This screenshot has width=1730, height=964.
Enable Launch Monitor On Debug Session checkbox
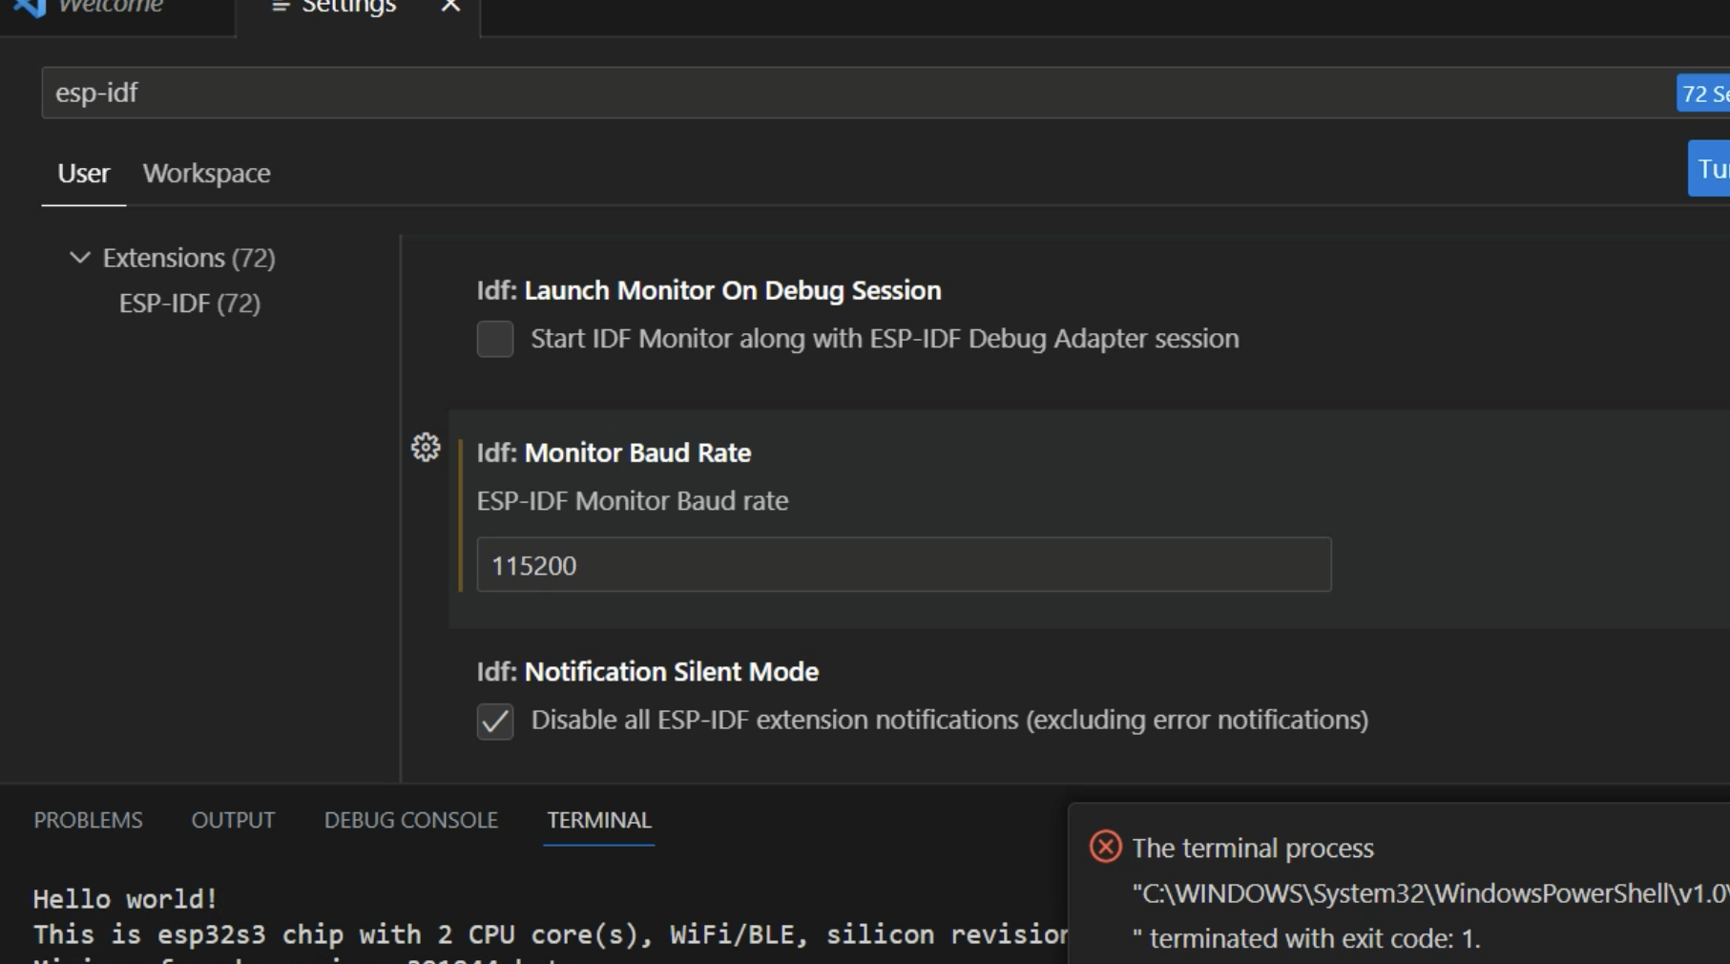click(495, 339)
